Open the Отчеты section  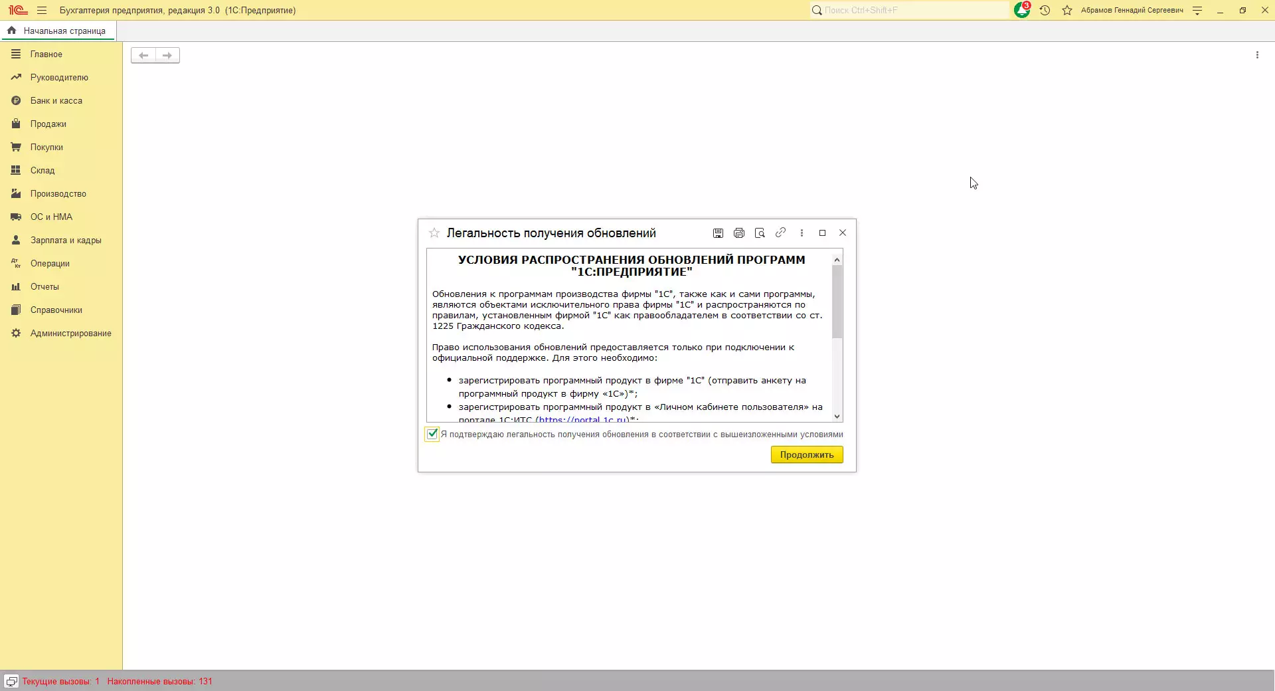61,286
